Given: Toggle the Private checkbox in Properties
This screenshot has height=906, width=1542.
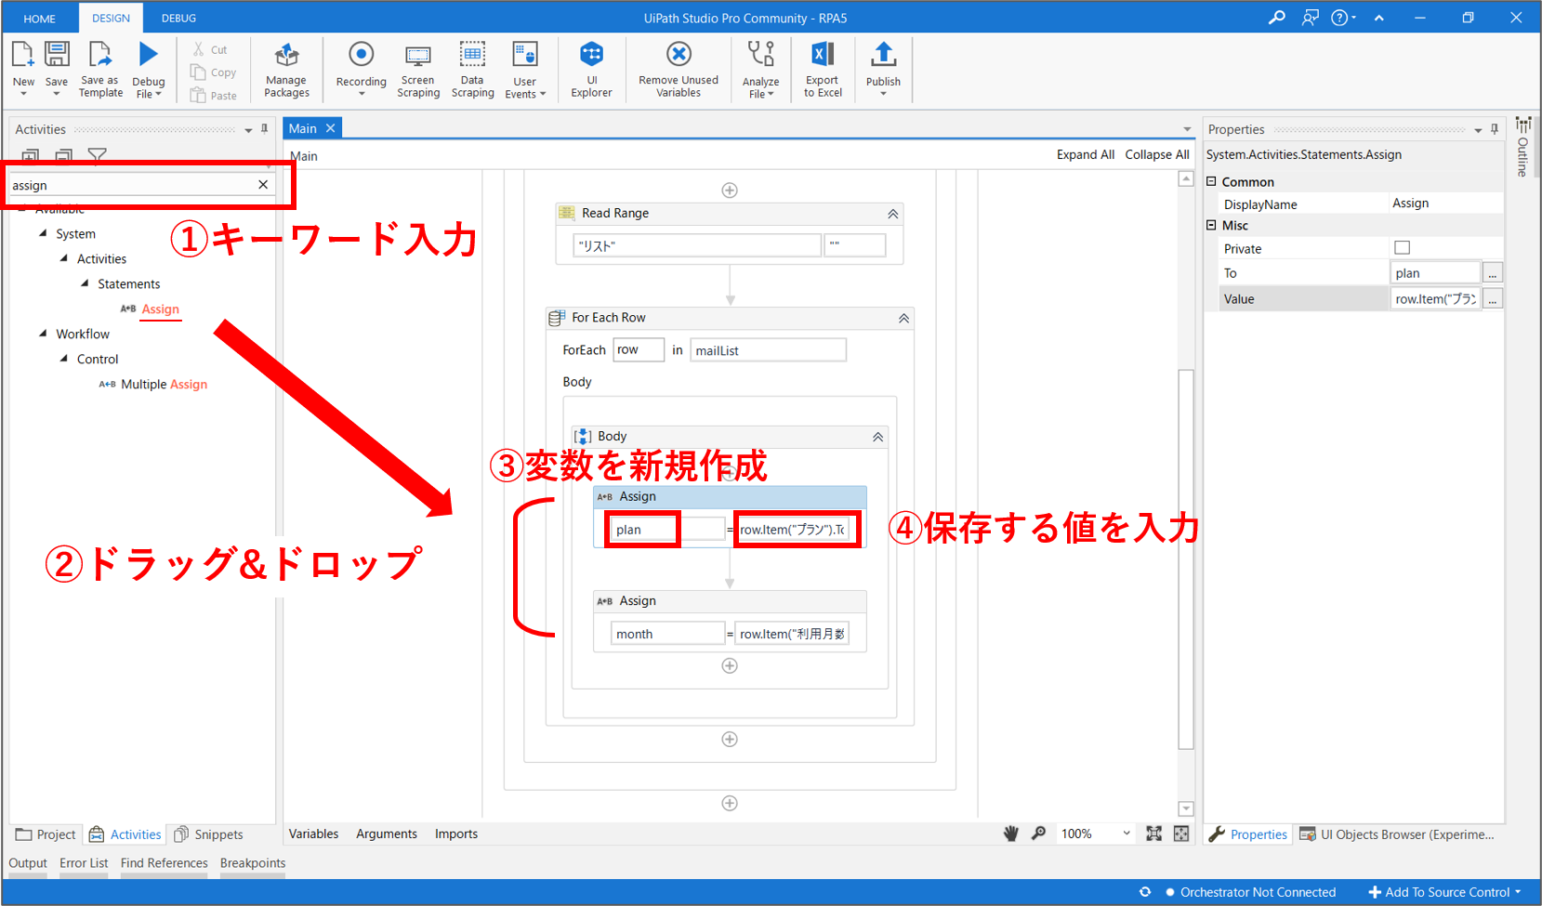Looking at the screenshot, I should click(x=1402, y=247).
